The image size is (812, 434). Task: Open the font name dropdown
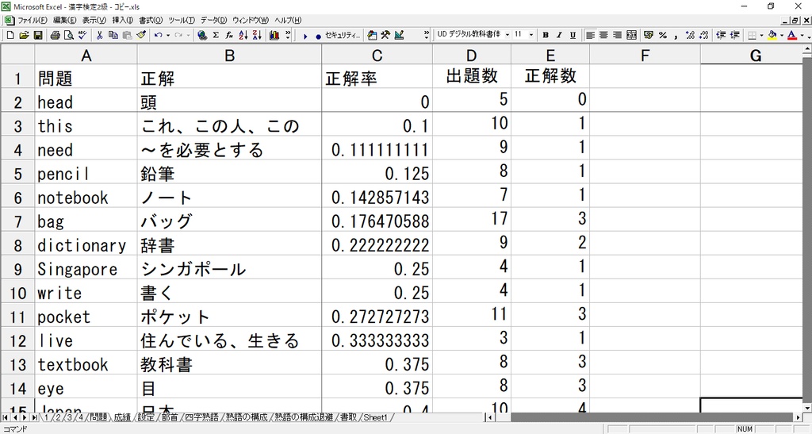click(x=507, y=35)
